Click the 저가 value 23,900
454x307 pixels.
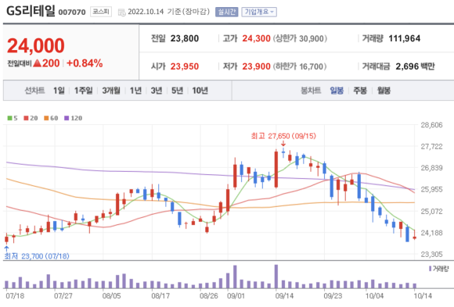pos(256,66)
